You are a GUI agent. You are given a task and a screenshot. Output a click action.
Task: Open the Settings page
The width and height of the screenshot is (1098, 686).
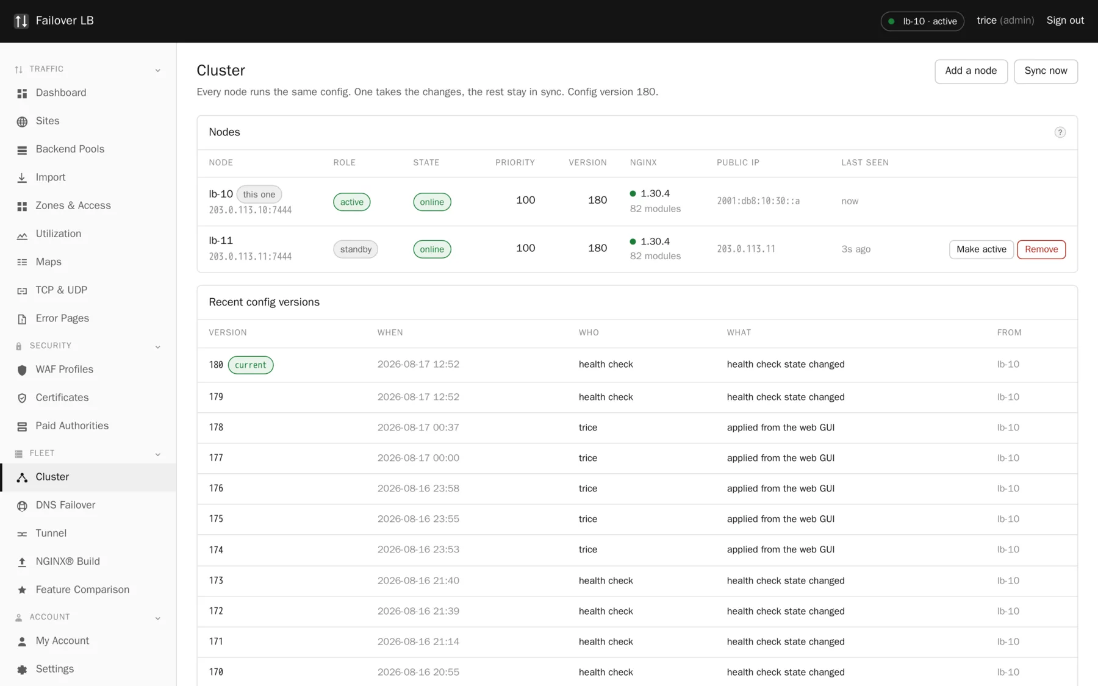88,669
